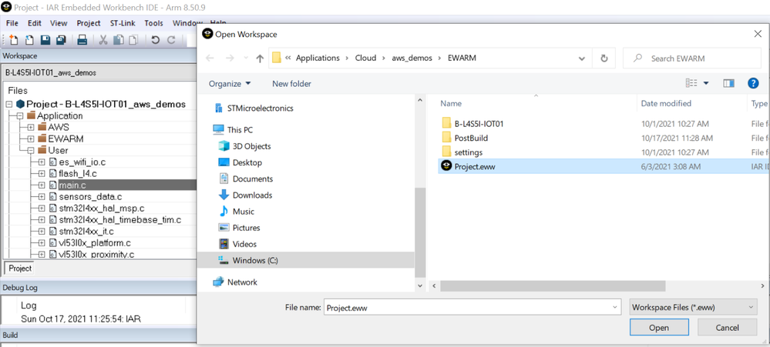
Task: Collapse the Application group node
Action: [19, 116]
